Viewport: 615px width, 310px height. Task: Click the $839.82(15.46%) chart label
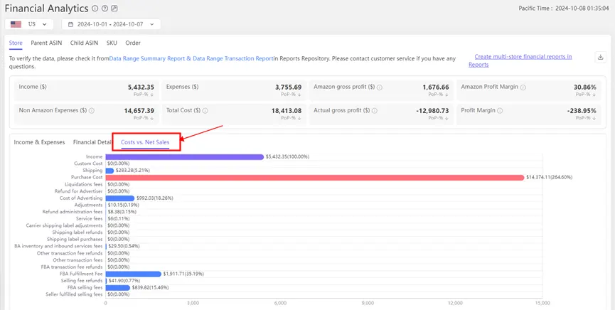click(150, 288)
